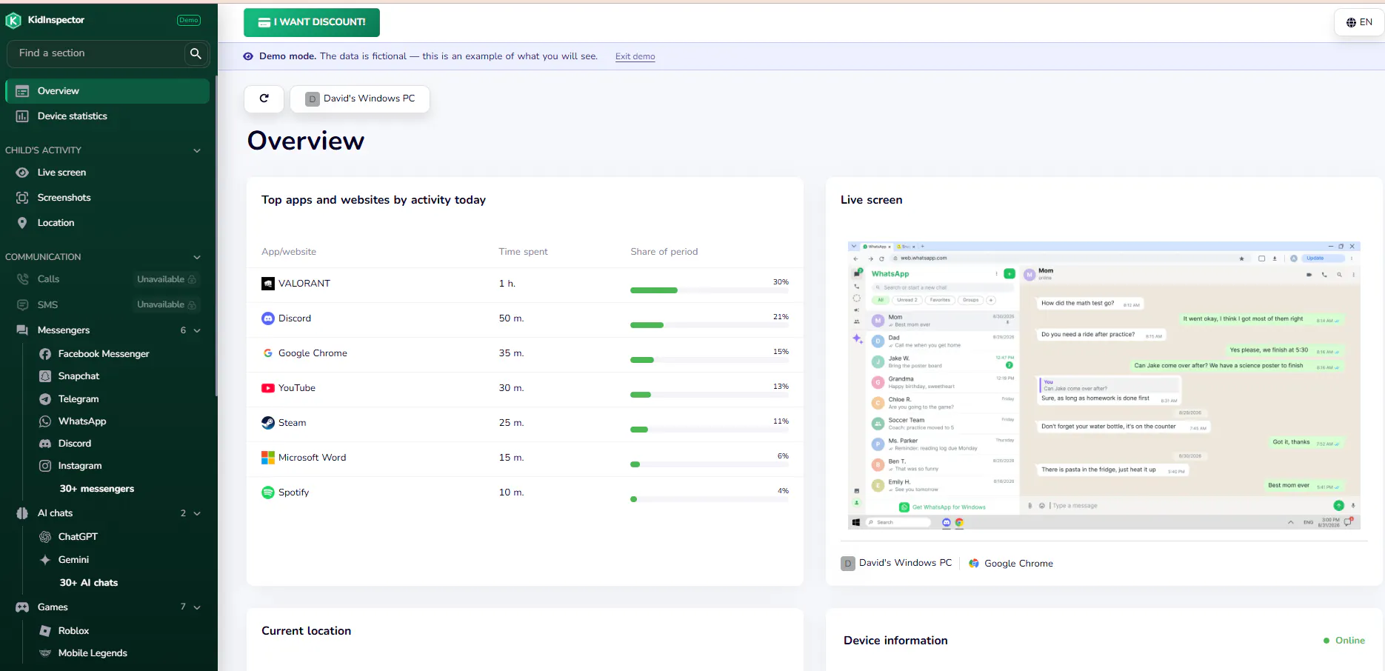Click the Exit demo link

click(635, 56)
